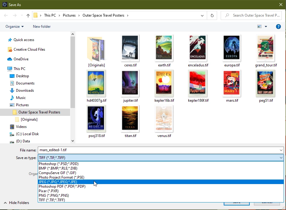Expand the File name dropdown arrow
The width and height of the screenshot is (286, 210).
[281, 150]
